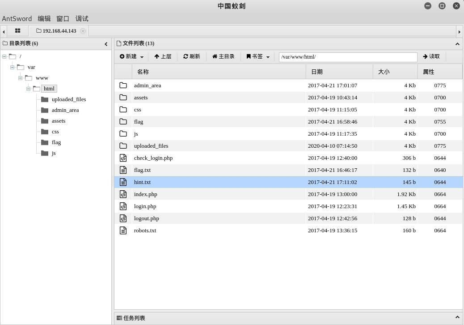
Task: Click the check_login.php code file icon
Action: click(x=123, y=158)
